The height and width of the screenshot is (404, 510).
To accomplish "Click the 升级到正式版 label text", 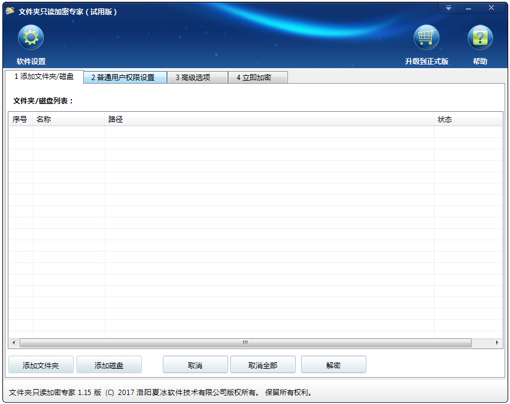I will [427, 62].
